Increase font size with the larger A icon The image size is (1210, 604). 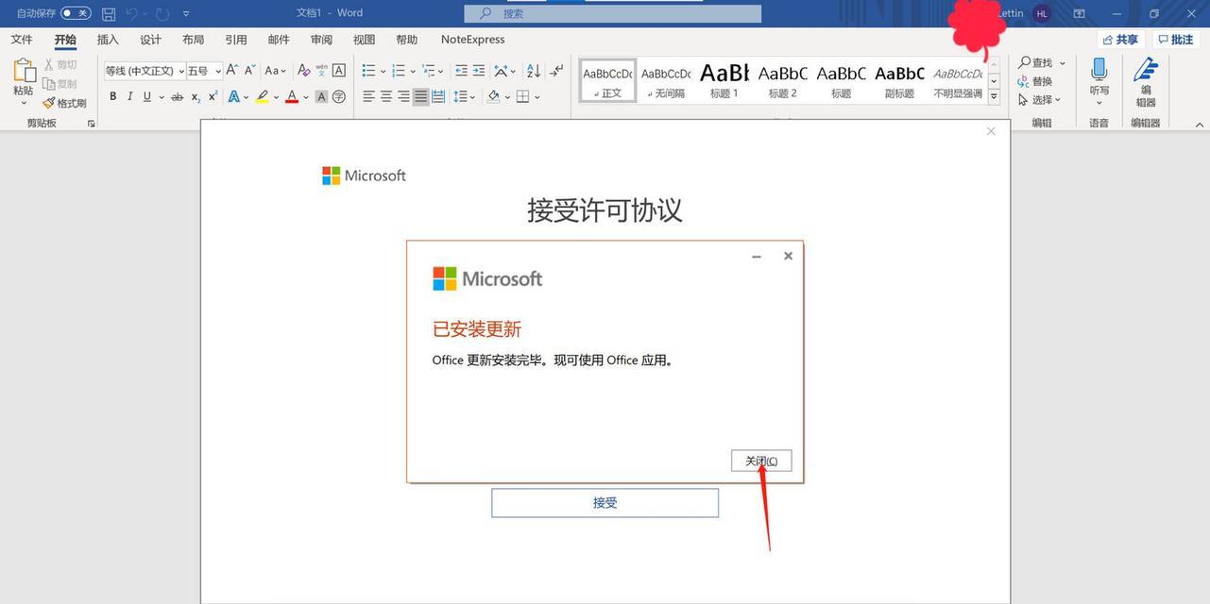pyautogui.click(x=232, y=70)
